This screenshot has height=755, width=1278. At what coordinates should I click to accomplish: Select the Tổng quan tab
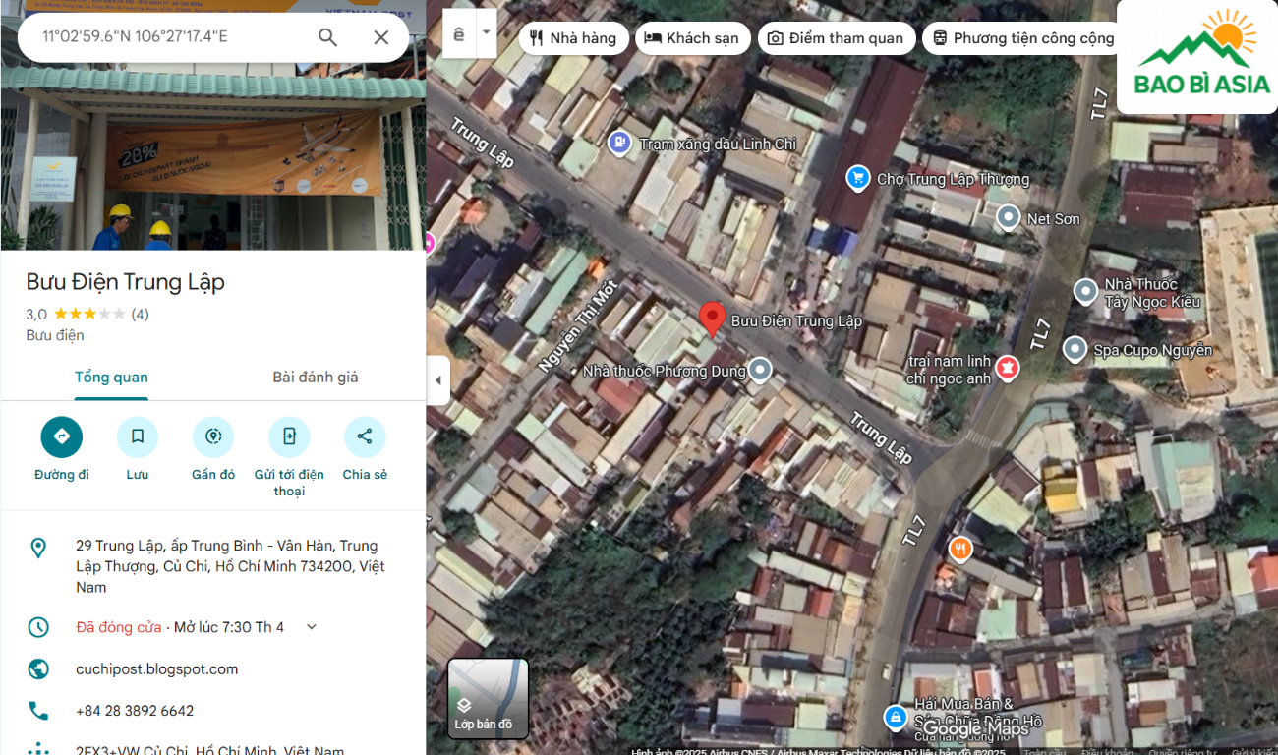[111, 377]
